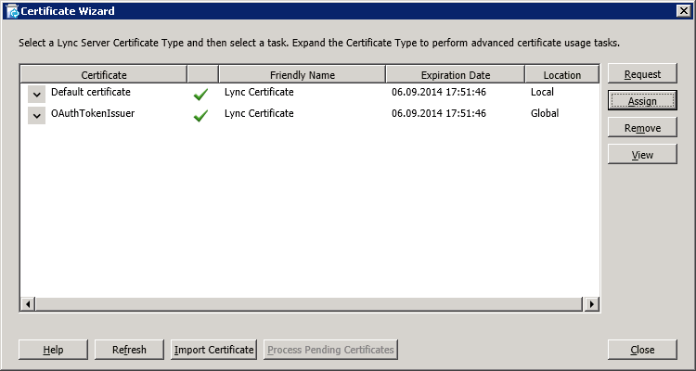Close the wizard with Close button
The height and width of the screenshot is (371, 696).
click(x=642, y=350)
